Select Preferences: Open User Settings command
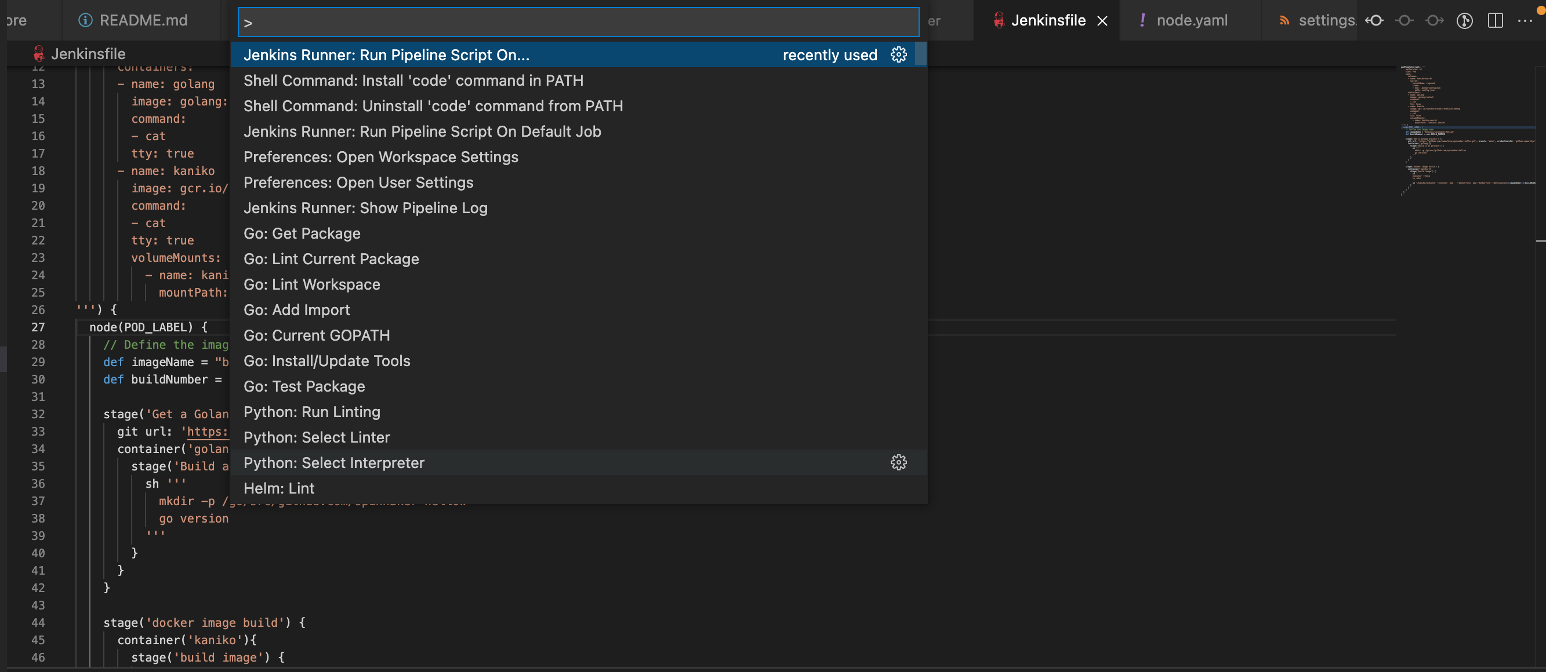 coord(358,182)
